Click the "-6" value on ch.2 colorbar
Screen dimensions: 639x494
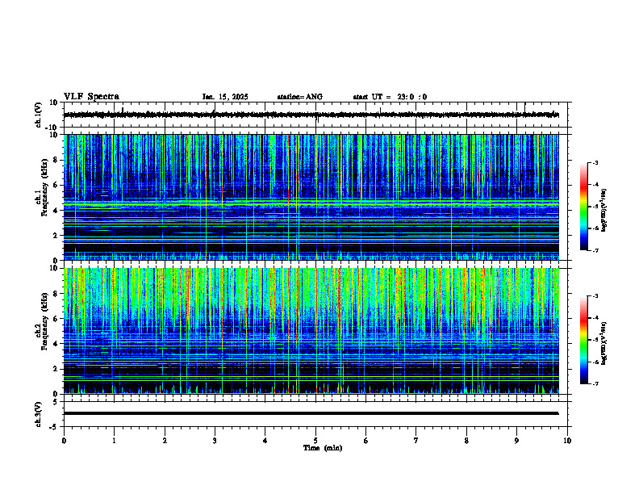click(x=595, y=362)
